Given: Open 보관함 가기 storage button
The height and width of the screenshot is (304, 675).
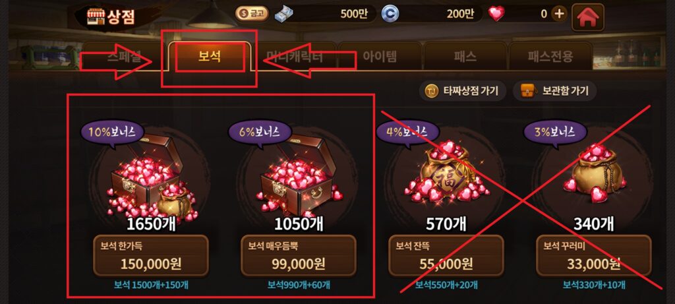Looking at the screenshot, I should pos(555,91).
